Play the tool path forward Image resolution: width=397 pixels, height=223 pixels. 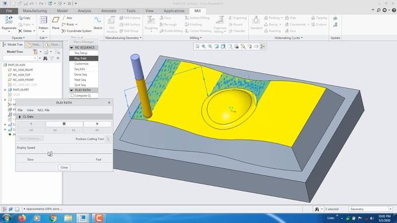coord(97,124)
